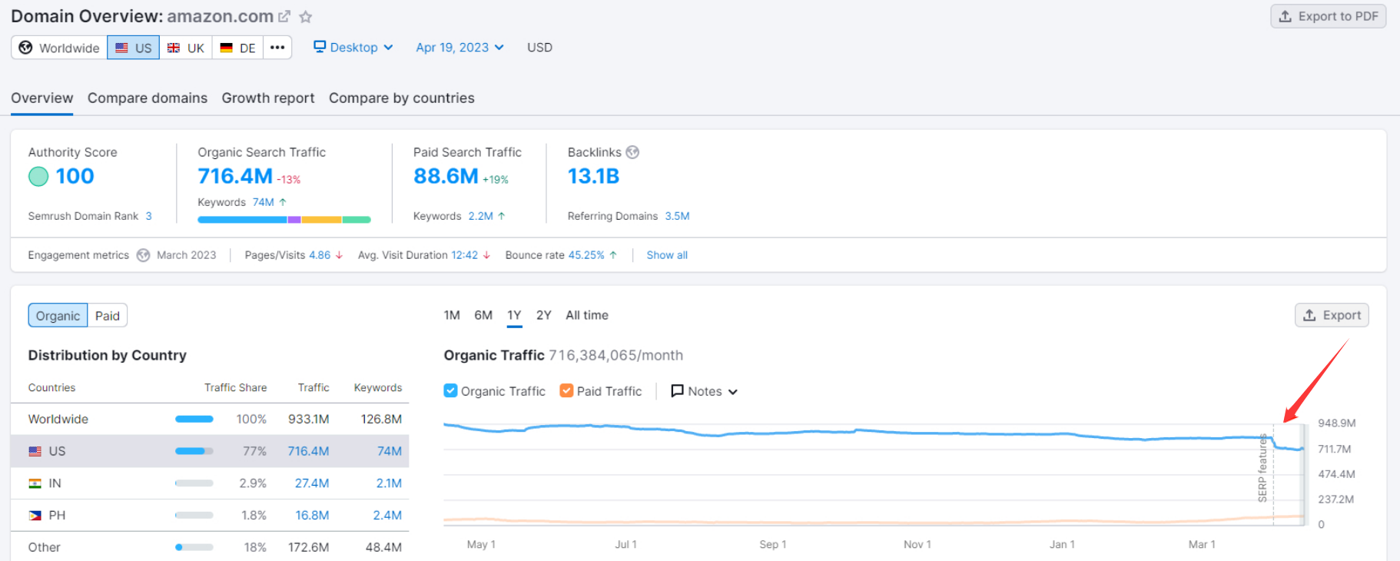The height and width of the screenshot is (561, 1400).
Task: Select the 2Y time range
Action: coord(544,315)
